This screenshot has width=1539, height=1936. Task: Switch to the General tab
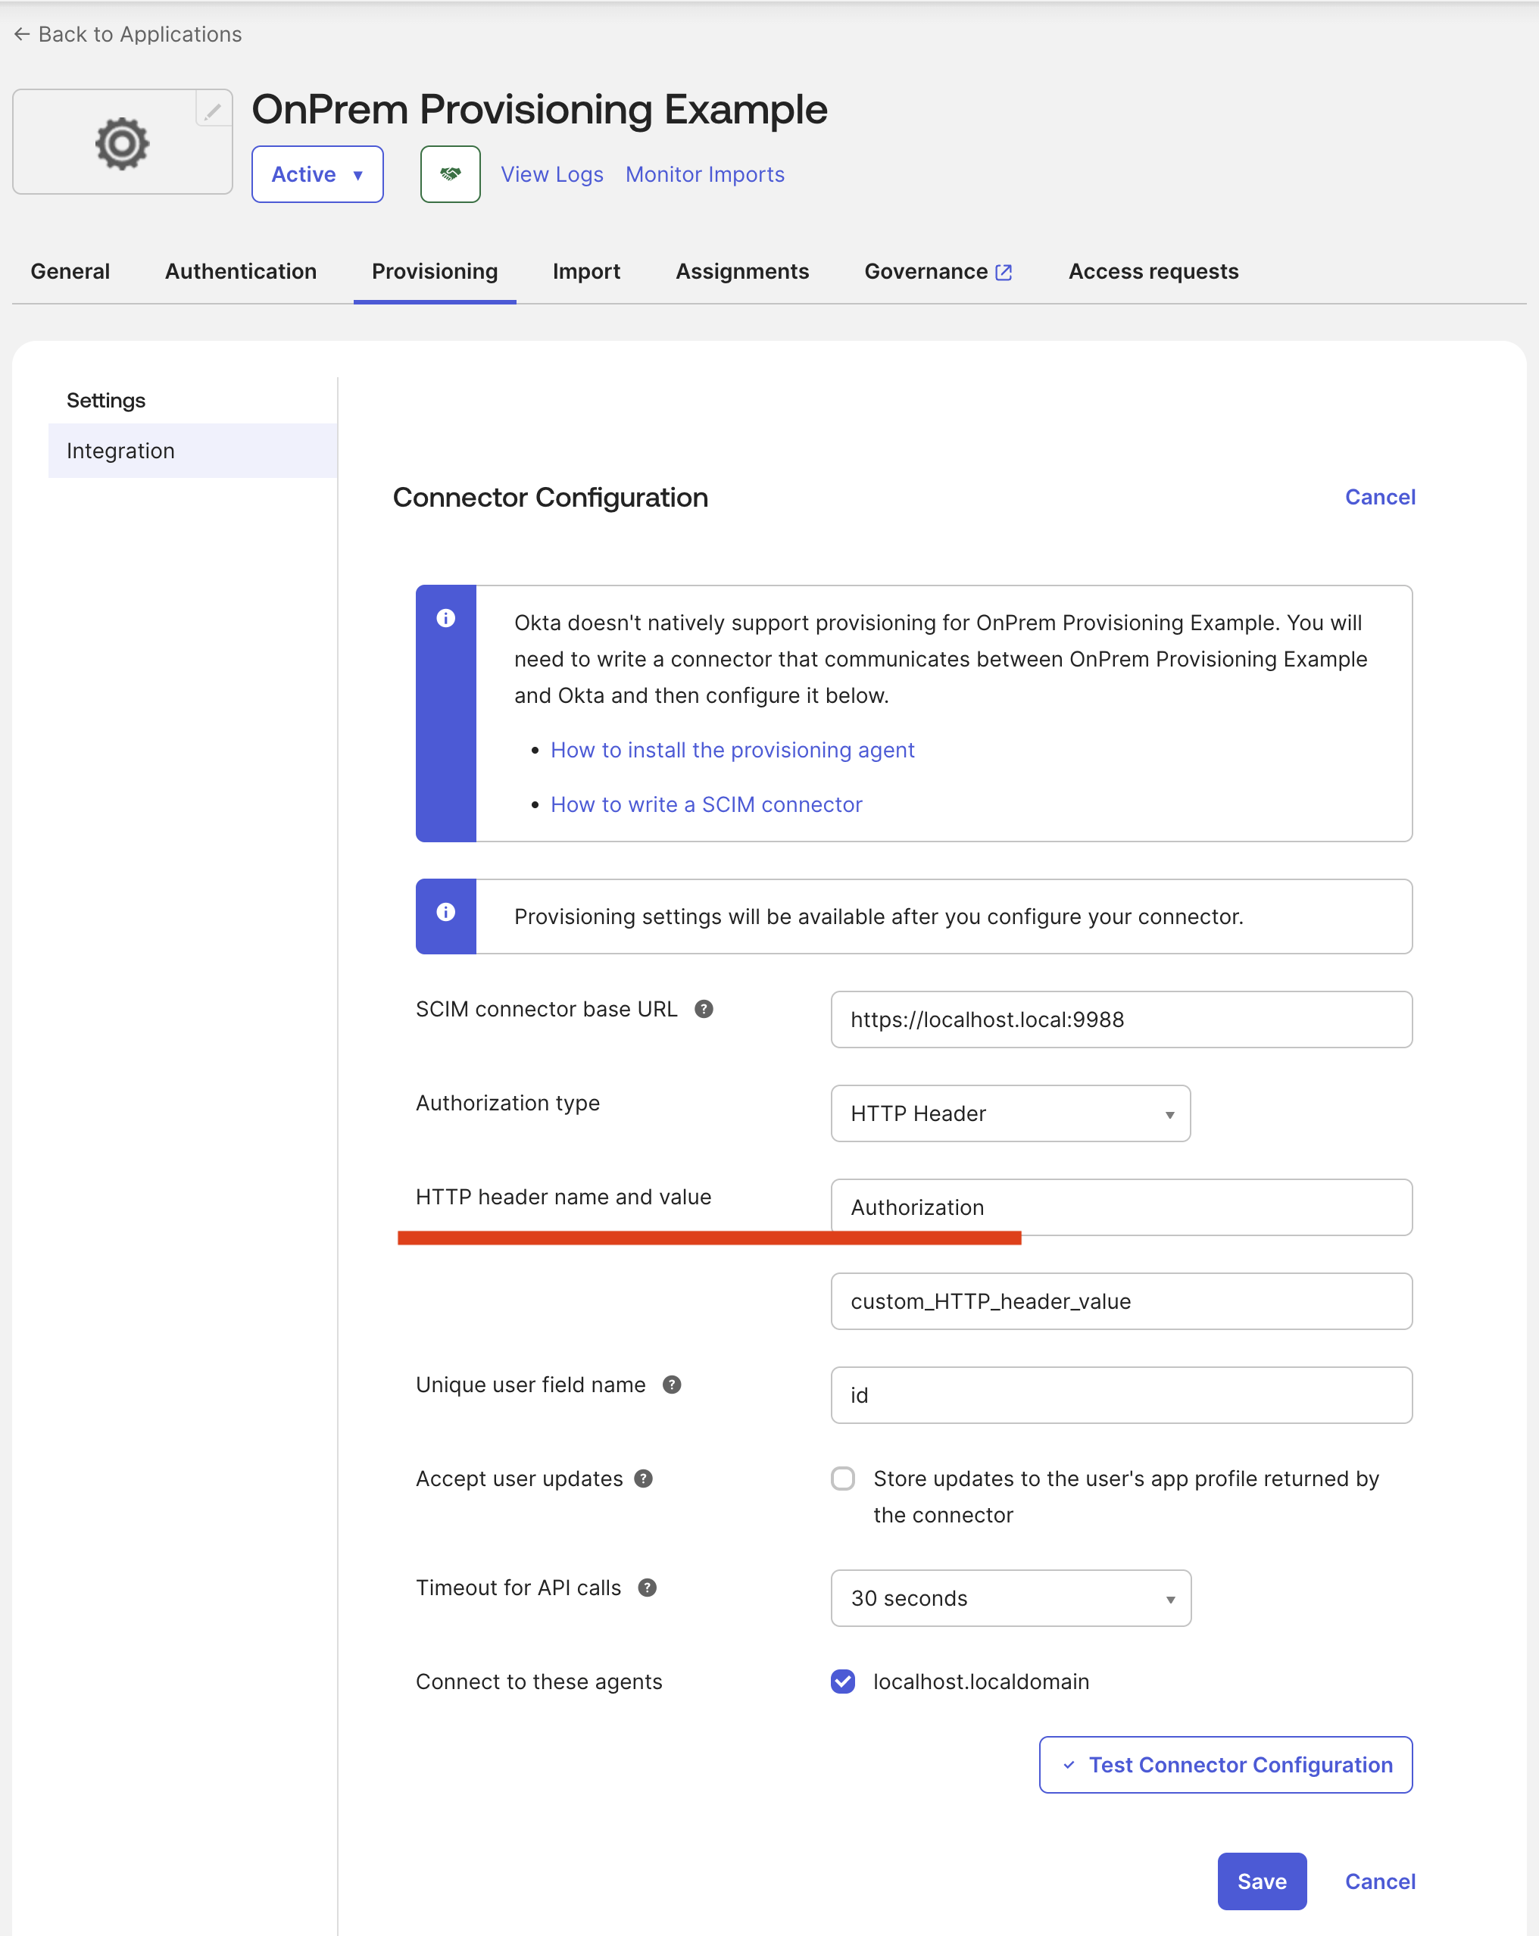(70, 271)
